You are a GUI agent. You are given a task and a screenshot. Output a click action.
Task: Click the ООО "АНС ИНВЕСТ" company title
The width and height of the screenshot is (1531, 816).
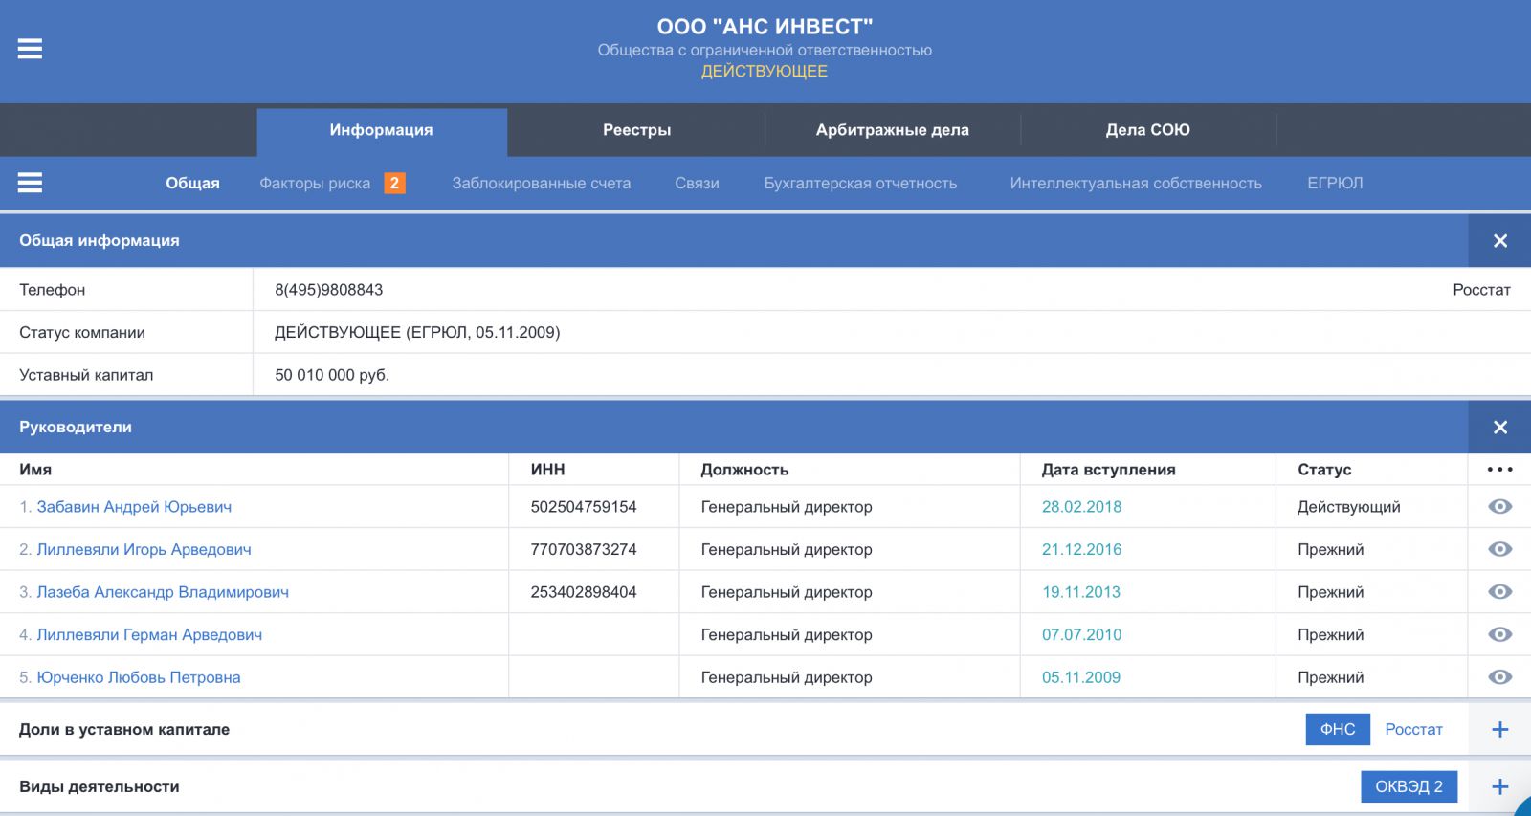click(765, 27)
